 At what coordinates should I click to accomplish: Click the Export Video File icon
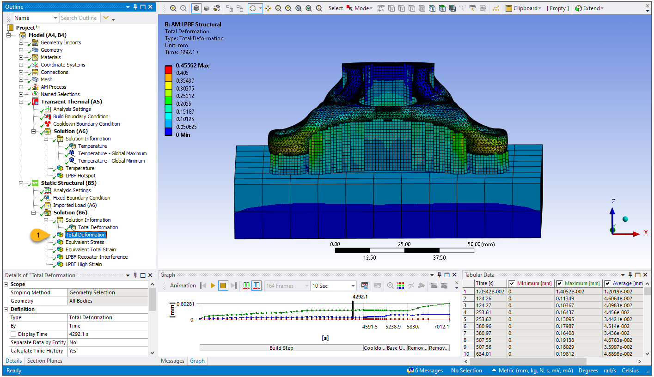(x=365, y=286)
